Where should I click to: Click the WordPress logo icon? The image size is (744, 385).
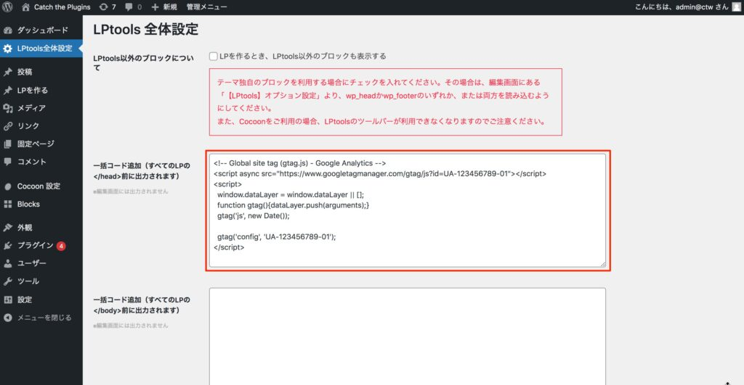7,7
